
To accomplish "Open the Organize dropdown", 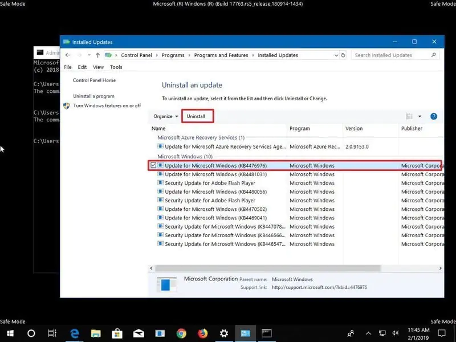I will 166,116.
